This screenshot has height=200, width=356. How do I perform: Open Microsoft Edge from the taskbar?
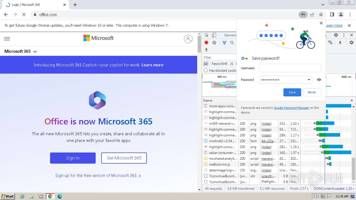click(60, 196)
